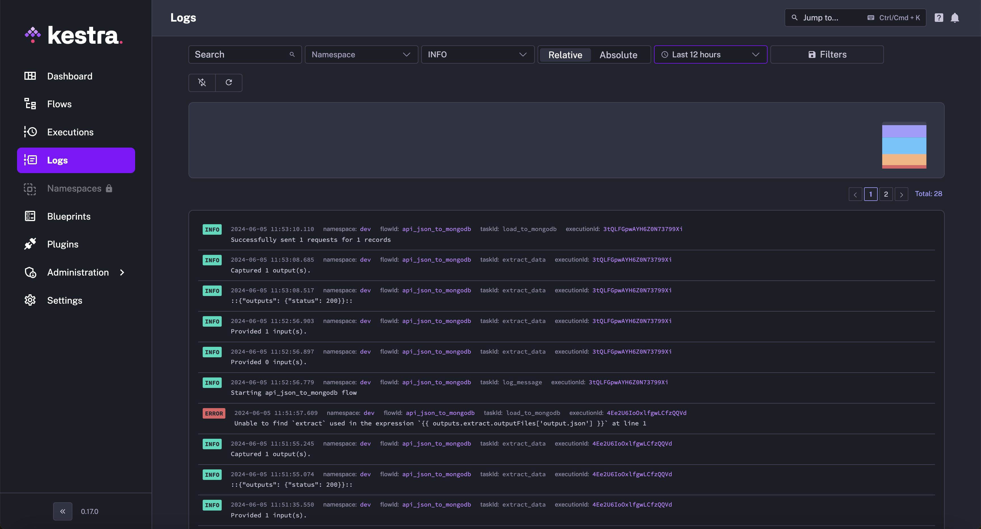The image size is (981, 529).
Task: Expand the Namespace dropdown filter
Action: (361, 54)
